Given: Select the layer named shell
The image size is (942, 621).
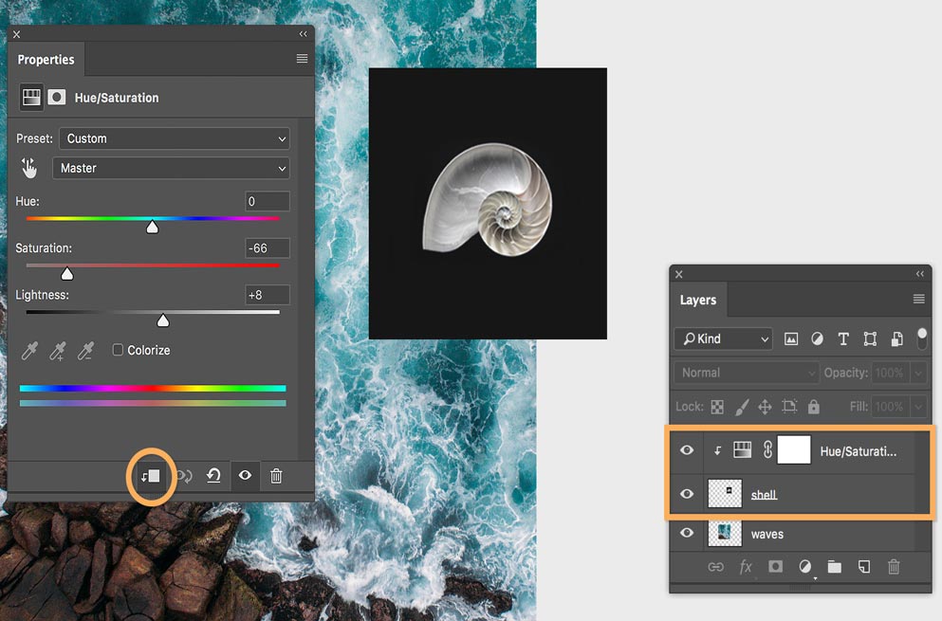Looking at the screenshot, I should click(x=764, y=495).
